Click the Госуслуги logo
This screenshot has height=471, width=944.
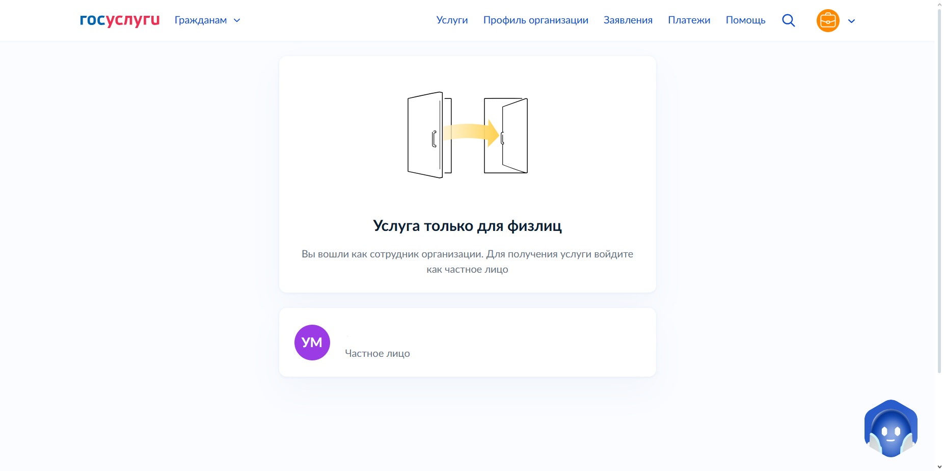click(120, 20)
